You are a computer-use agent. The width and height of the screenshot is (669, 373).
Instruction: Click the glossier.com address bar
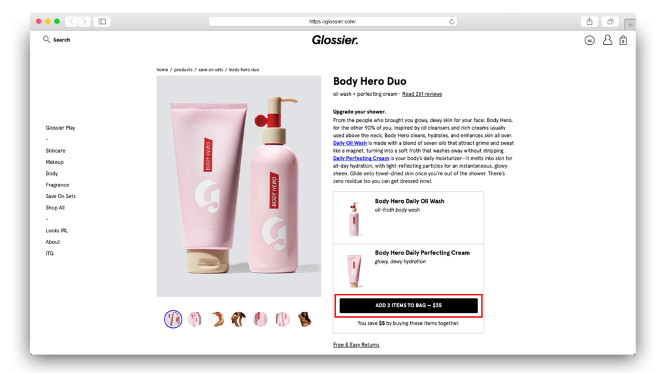tap(333, 22)
